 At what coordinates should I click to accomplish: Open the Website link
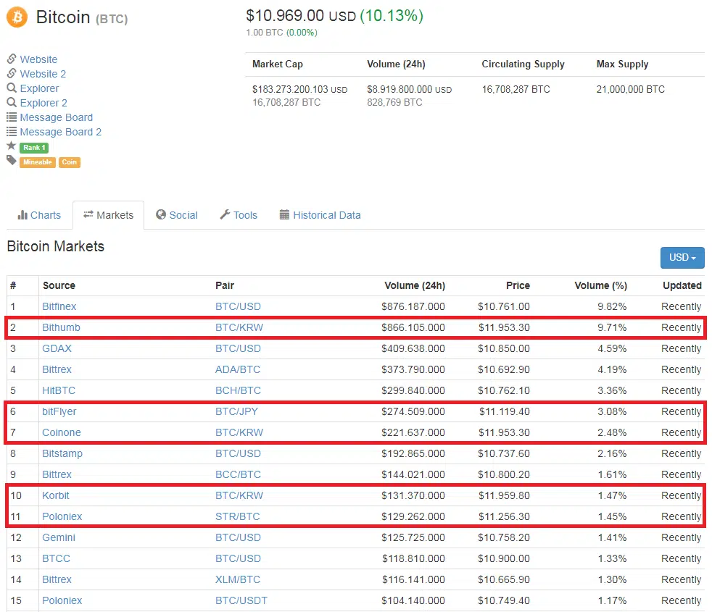click(x=38, y=59)
